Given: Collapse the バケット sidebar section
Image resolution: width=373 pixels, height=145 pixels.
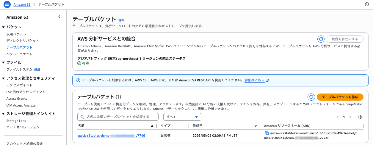Looking at the screenshot, I should 4,27.
